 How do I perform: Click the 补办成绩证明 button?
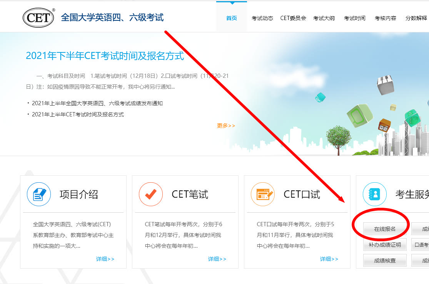click(x=385, y=245)
